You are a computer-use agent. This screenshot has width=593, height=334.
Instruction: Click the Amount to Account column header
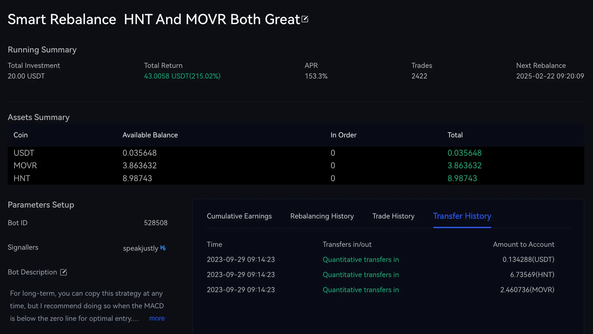(523, 245)
